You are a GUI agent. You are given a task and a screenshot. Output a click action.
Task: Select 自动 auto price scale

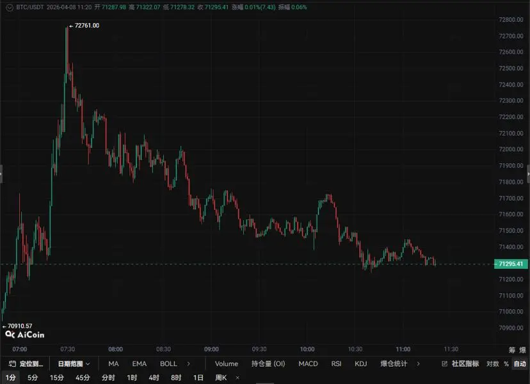tap(520, 364)
